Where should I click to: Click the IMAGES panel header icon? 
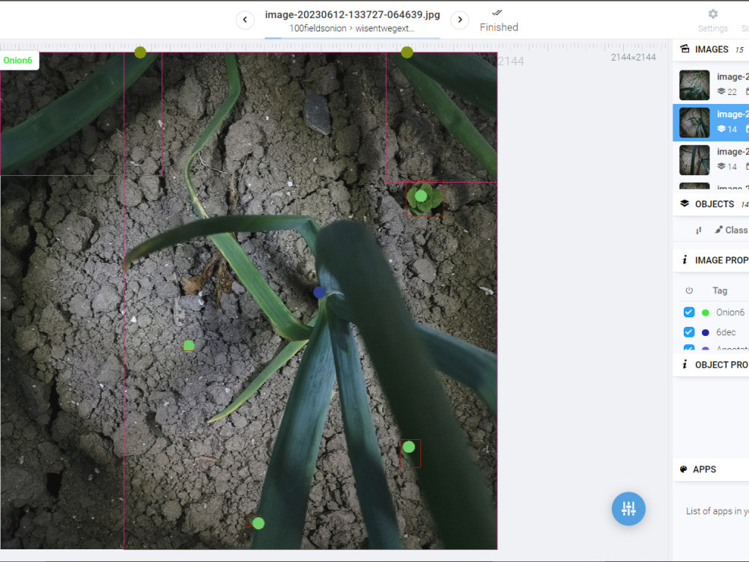[685, 49]
